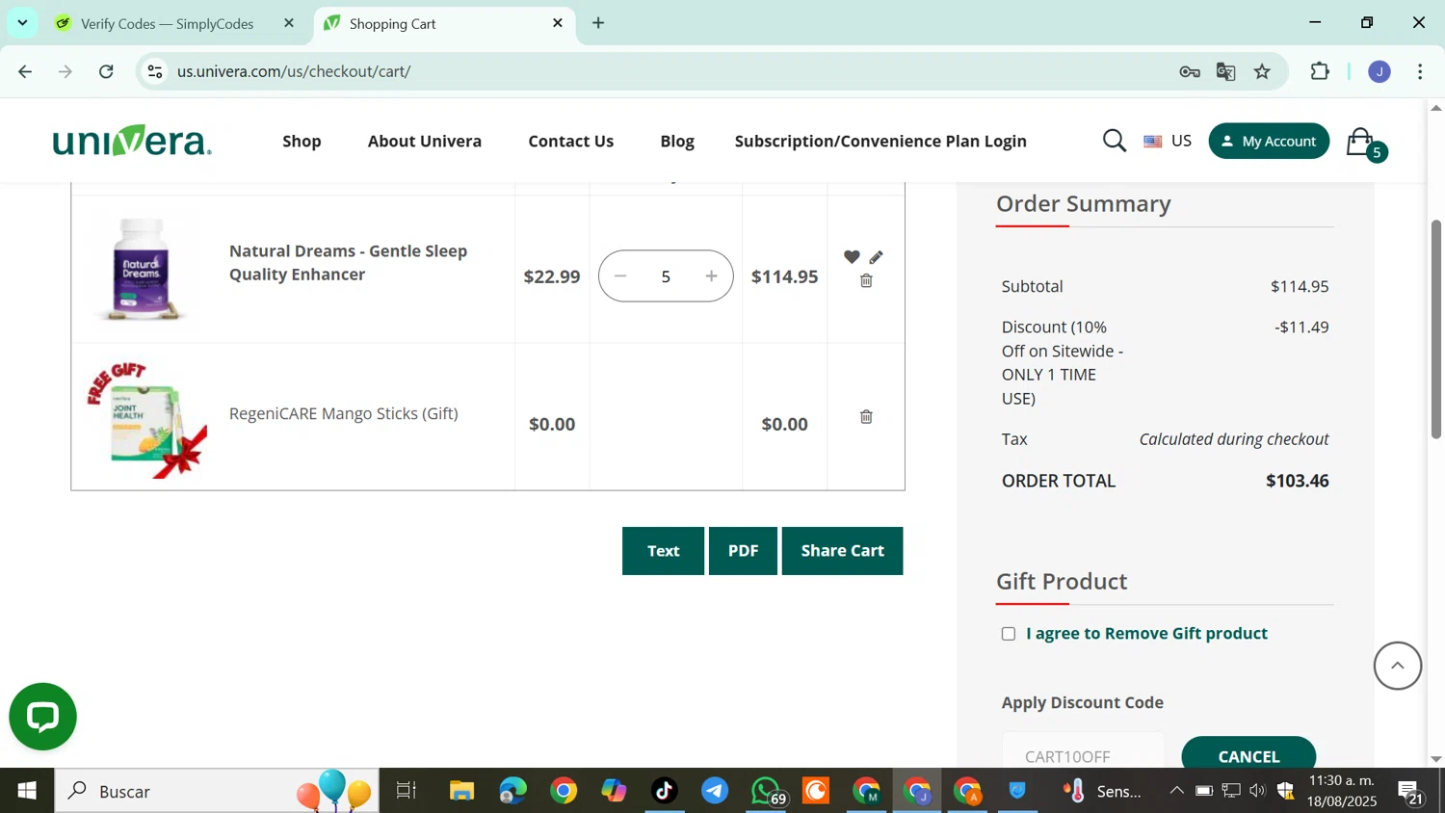The width and height of the screenshot is (1445, 813).
Task: Close the Shopping Cart tab
Action: 558,23
